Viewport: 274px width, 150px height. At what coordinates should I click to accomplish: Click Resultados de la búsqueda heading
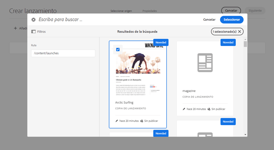click(x=137, y=32)
